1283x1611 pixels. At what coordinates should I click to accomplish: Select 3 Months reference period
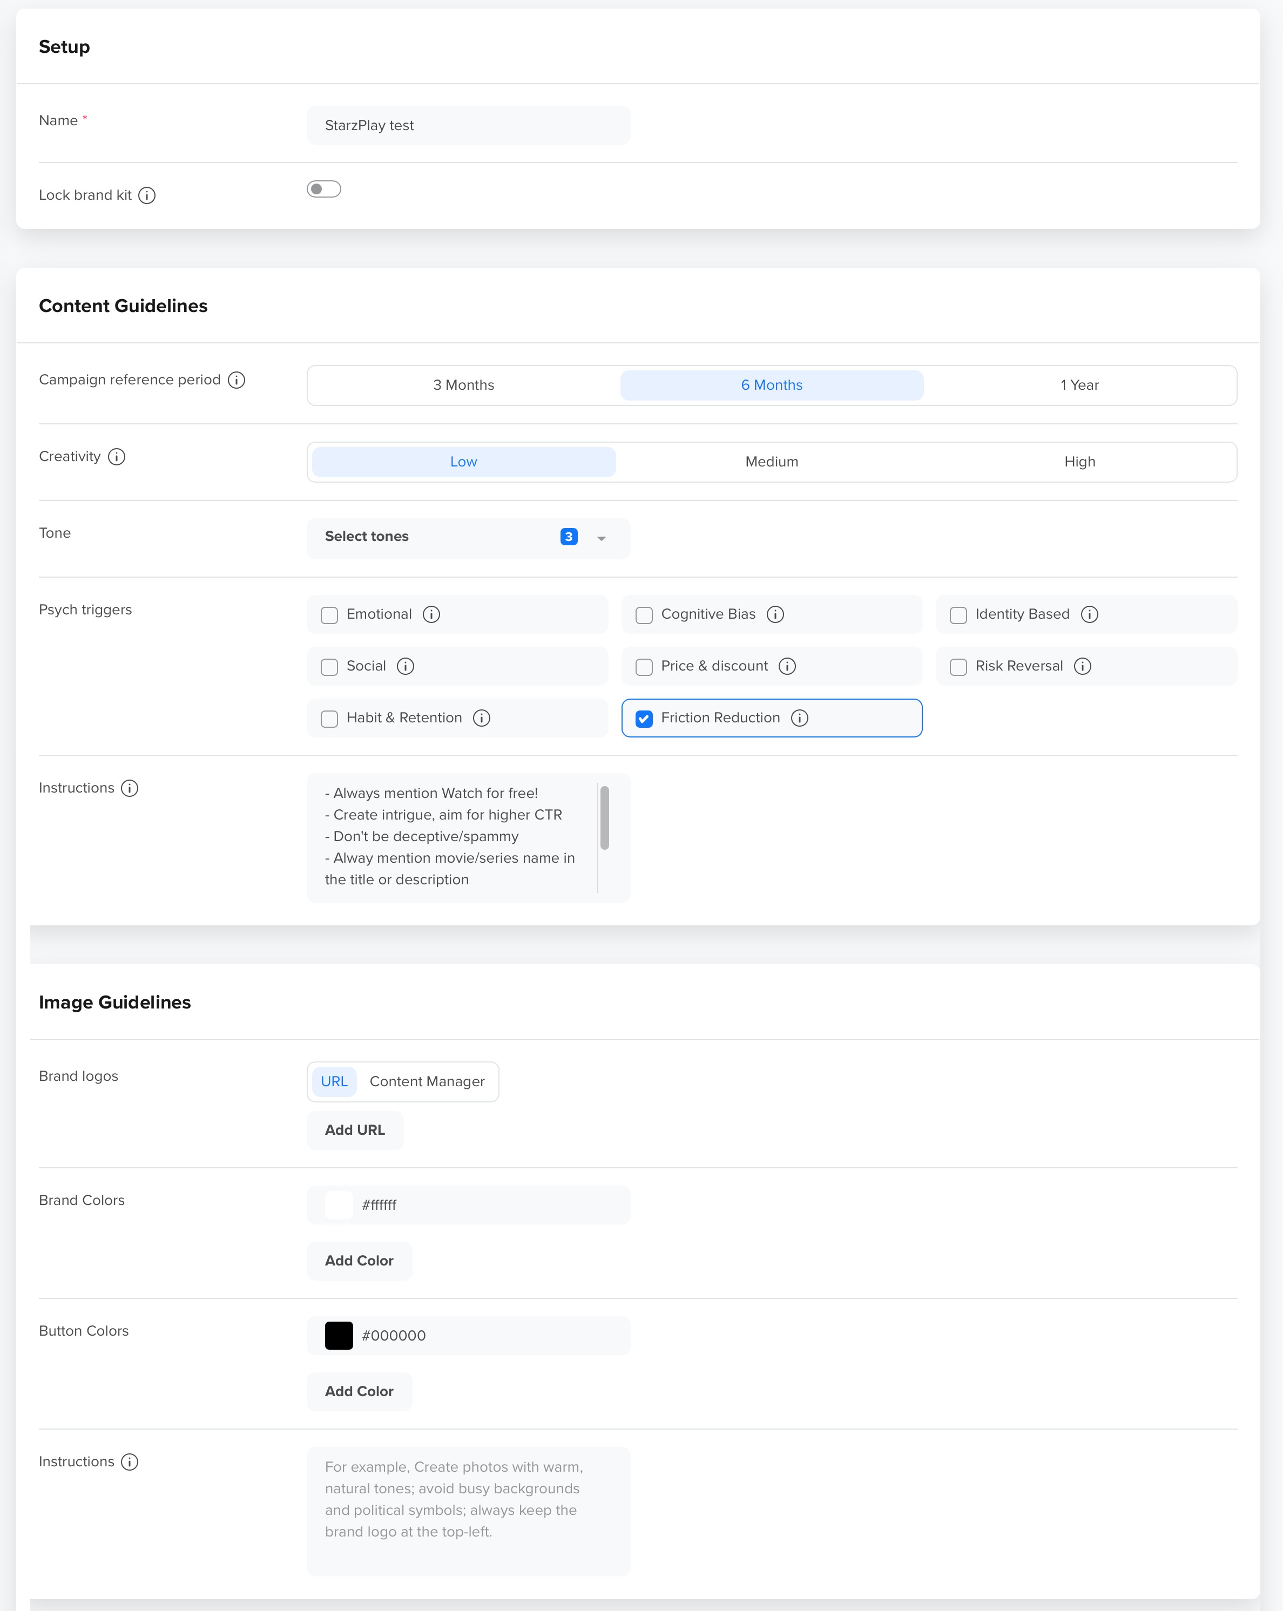point(464,385)
